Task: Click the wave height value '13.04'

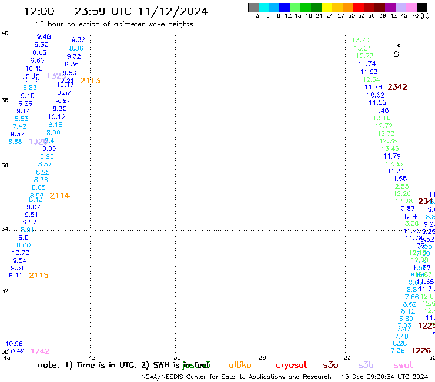Action: tap(363, 48)
